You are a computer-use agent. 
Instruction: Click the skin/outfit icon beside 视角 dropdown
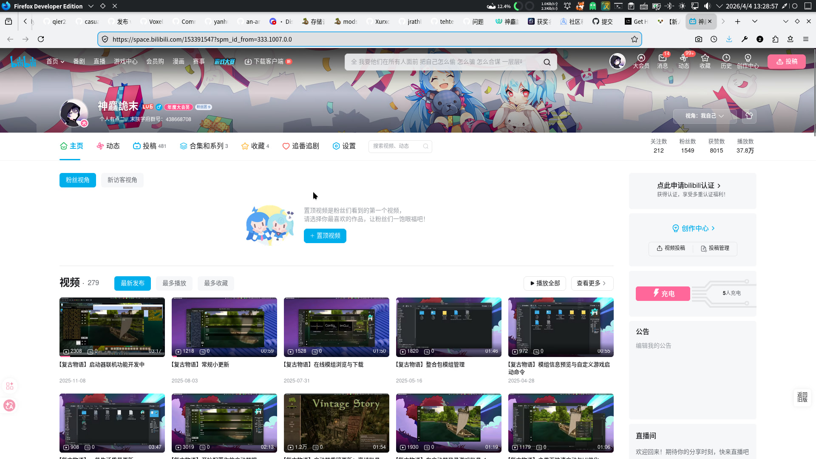749,116
